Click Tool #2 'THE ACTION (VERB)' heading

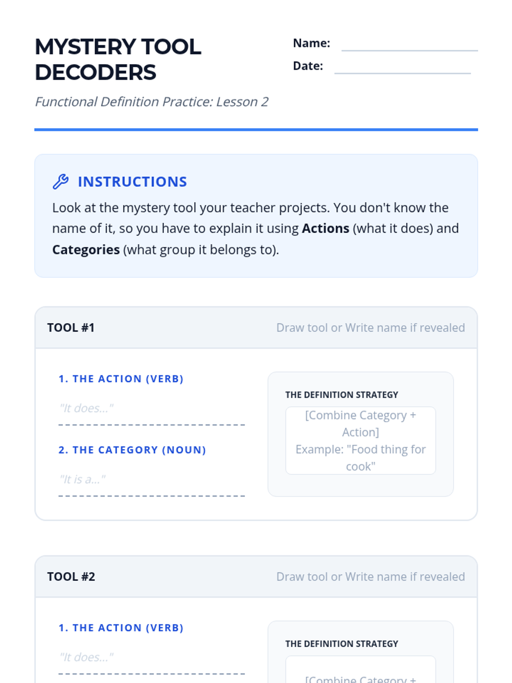[121, 628]
